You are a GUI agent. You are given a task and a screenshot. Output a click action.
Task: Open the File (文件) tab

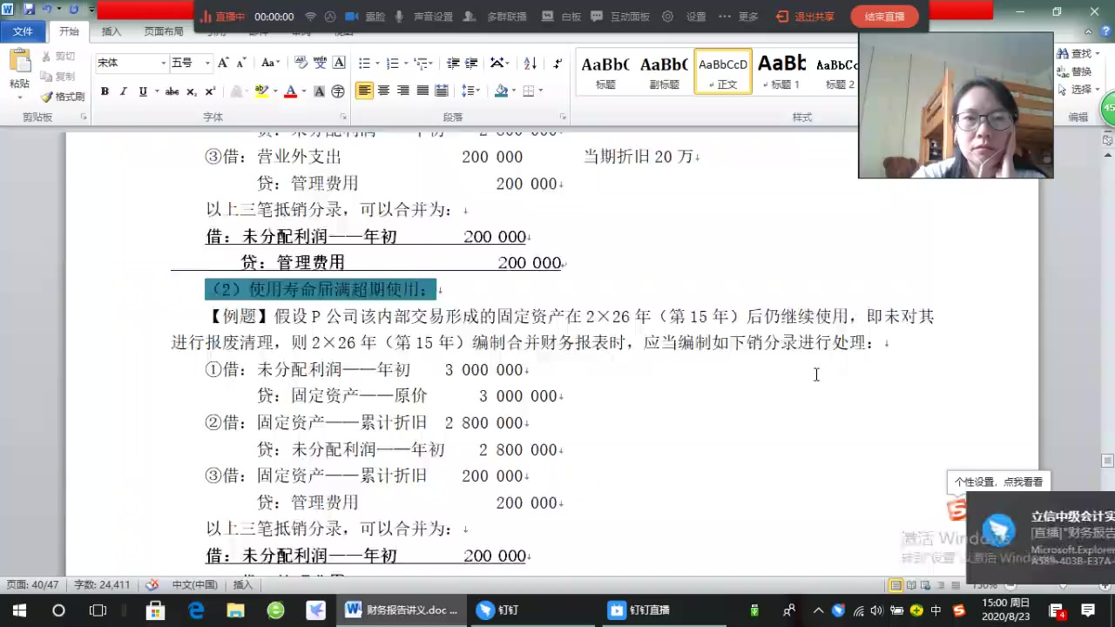pos(23,32)
